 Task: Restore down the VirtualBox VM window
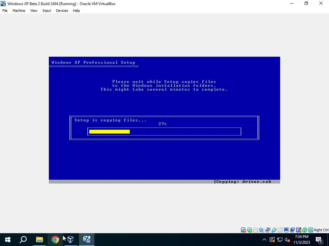306,3
